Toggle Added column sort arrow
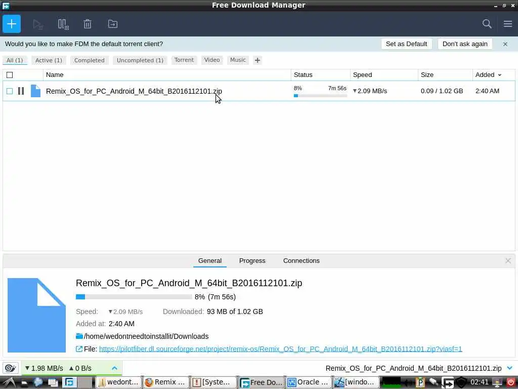Image resolution: width=518 pixels, height=389 pixels. click(x=499, y=75)
